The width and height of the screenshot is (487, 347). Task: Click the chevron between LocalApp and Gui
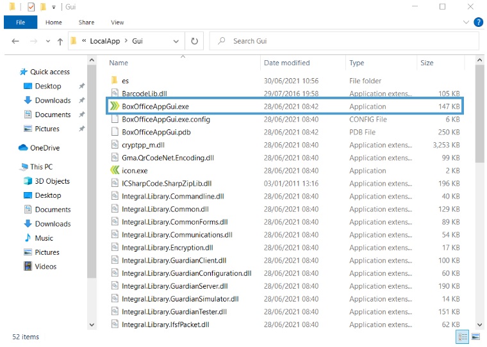(x=126, y=41)
